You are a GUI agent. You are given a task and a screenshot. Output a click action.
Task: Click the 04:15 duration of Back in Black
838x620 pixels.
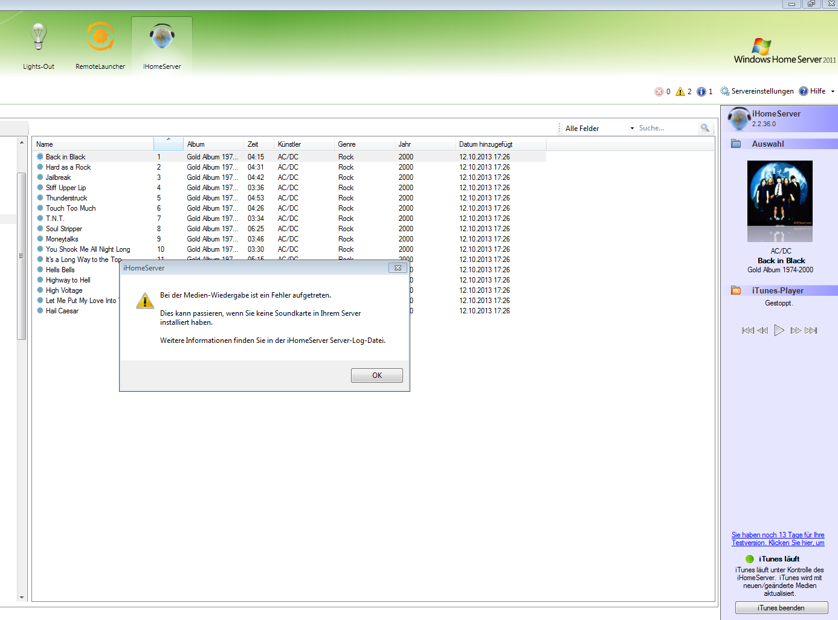[x=256, y=157]
